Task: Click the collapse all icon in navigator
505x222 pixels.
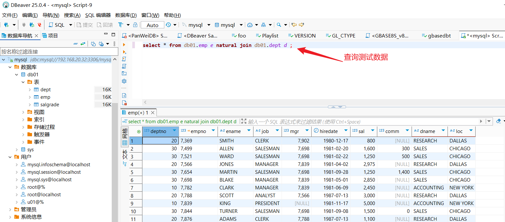Action: [75, 44]
